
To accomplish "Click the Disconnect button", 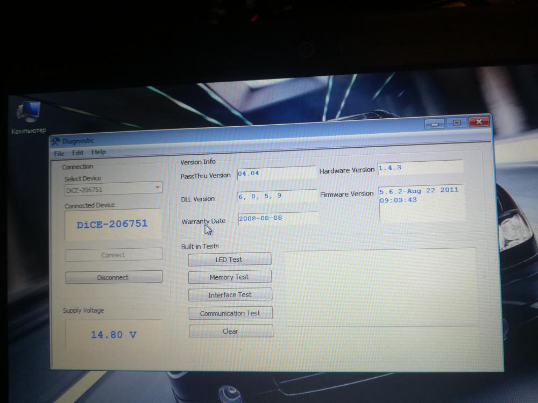I will click(114, 277).
